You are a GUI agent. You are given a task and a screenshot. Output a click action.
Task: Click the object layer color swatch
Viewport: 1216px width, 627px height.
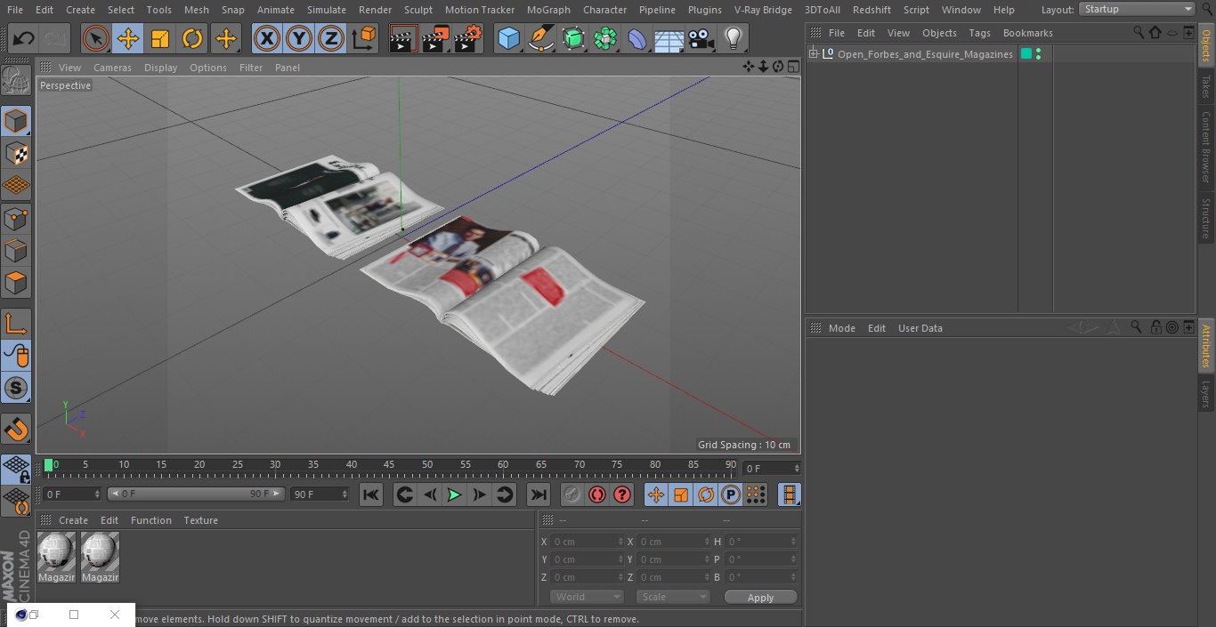(1026, 54)
